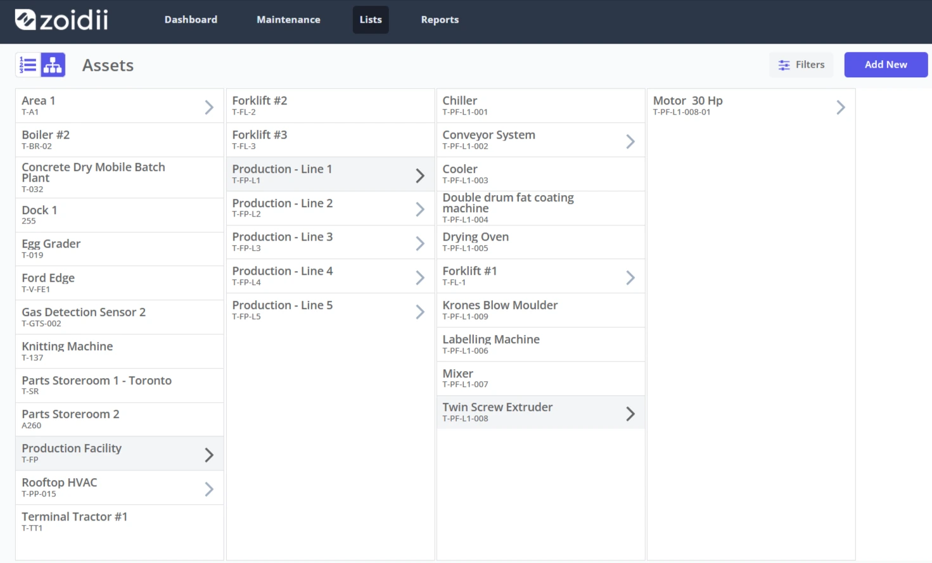Select Terminal Tractor #1 asset
Viewport: 932px width, 563px height.
pyautogui.click(x=120, y=522)
